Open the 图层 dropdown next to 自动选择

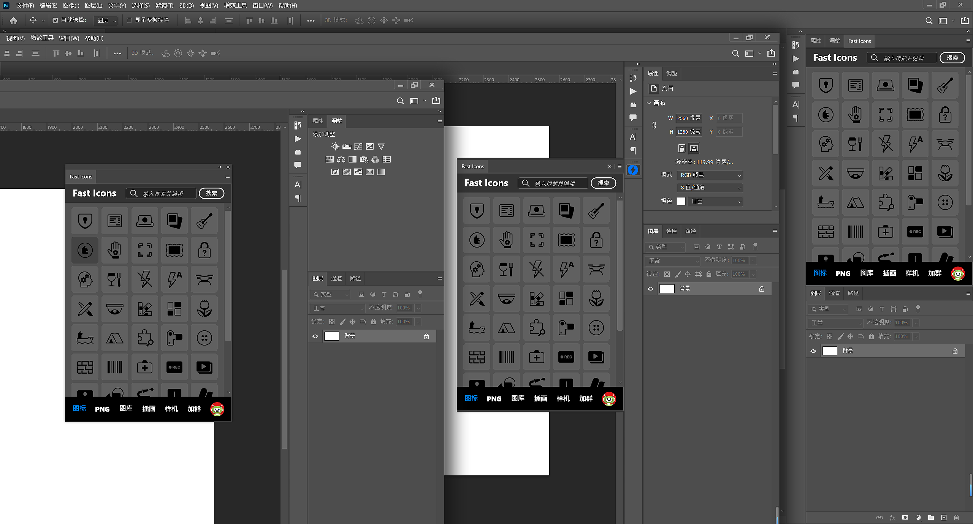tap(106, 21)
